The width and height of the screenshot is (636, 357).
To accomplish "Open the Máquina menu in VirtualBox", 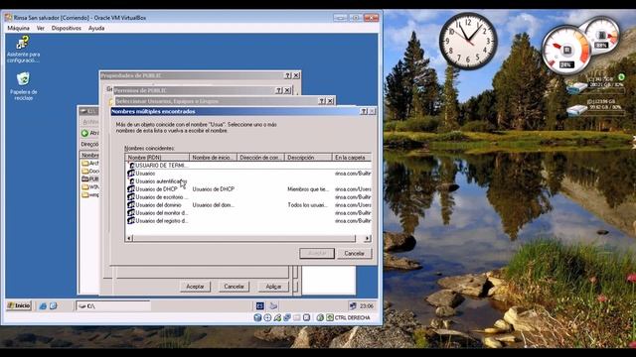I will click(x=18, y=29).
